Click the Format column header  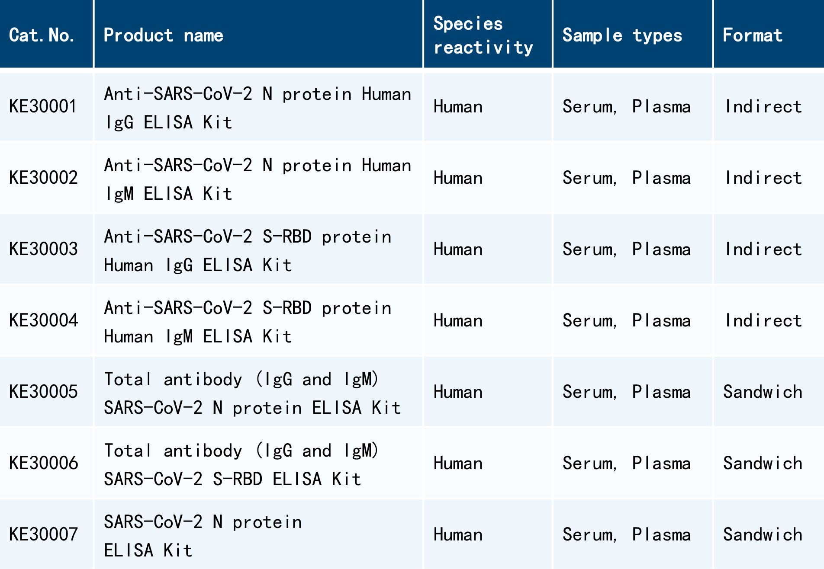pyautogui.click(x=753, y=35)
